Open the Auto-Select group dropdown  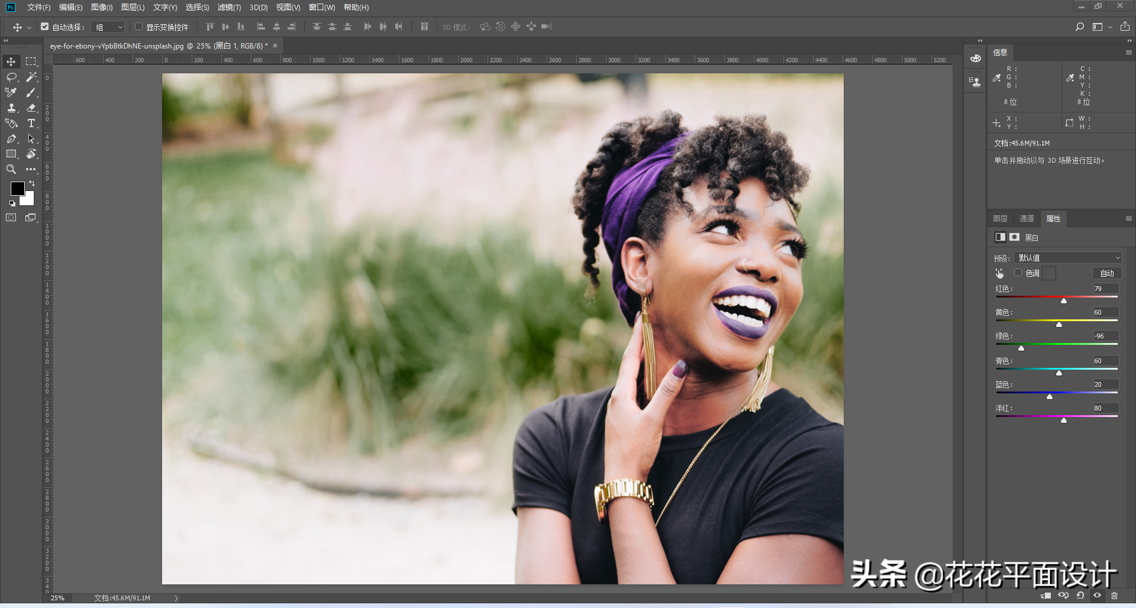pyautogui.click(x=109, y=27)
